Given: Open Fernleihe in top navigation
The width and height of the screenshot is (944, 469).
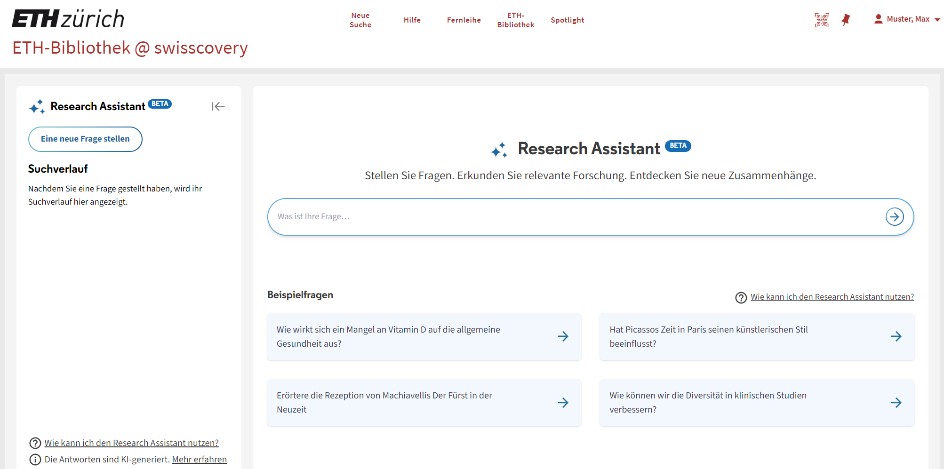Looking at the screenshot, I should [464, 20].
